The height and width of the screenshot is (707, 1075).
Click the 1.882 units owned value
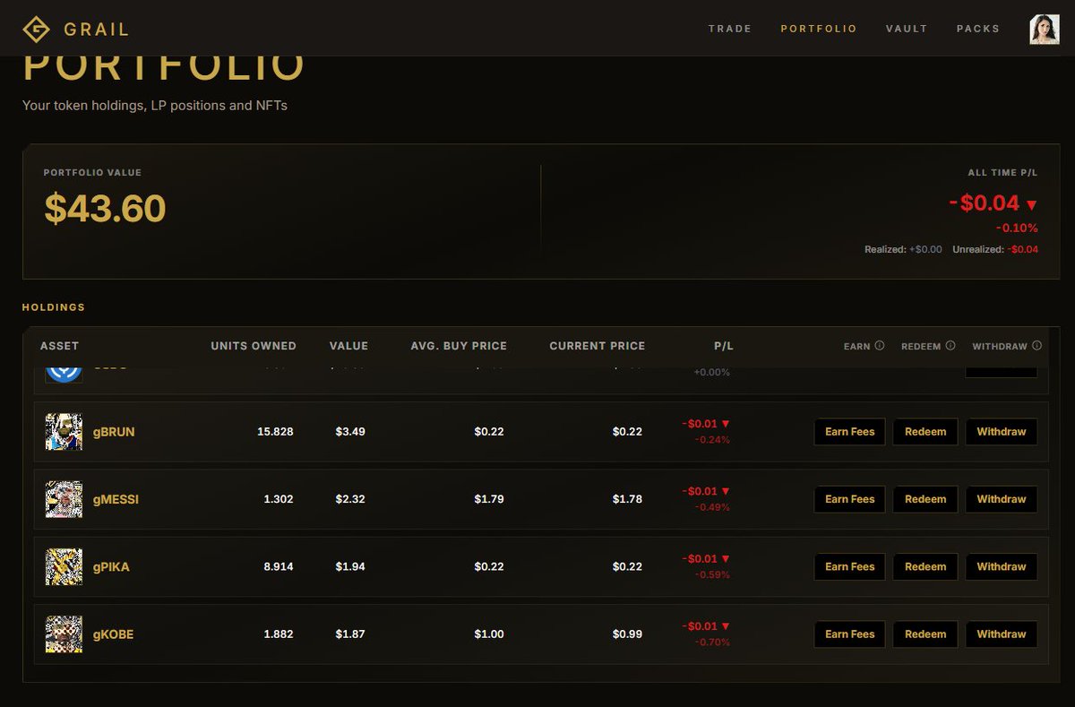[x=279, y=634]
